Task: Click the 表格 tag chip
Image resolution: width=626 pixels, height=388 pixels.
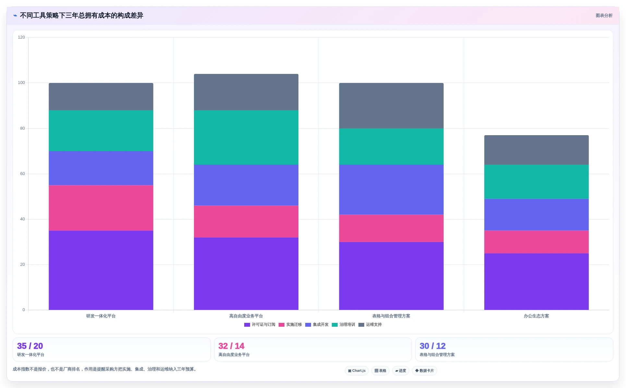Action: coord(380,371)
